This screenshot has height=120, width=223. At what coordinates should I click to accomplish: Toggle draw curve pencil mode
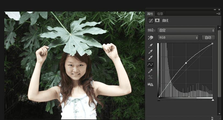point(151,71)
